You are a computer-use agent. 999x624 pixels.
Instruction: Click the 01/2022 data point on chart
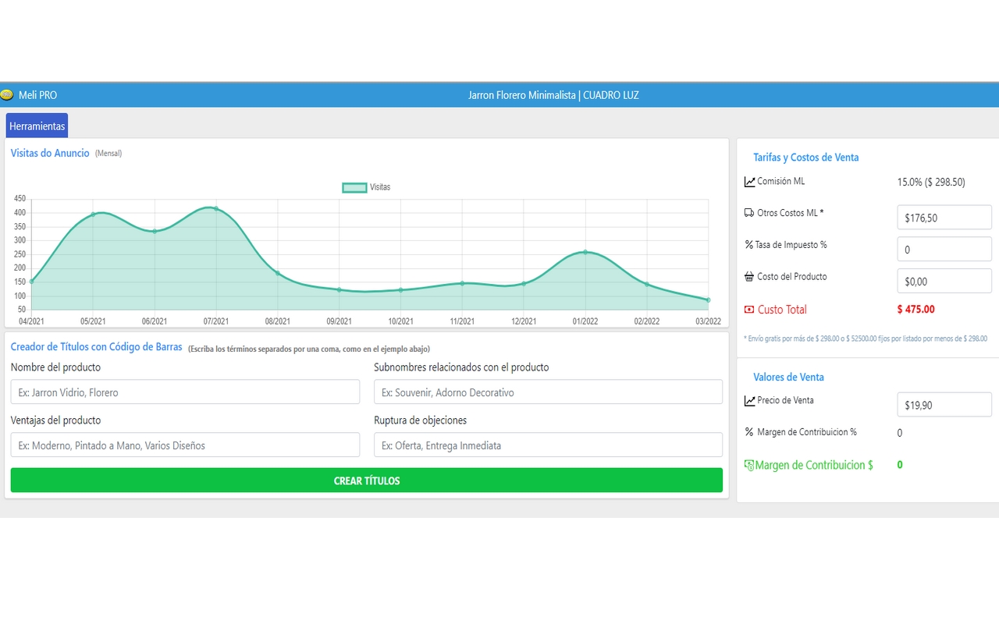tap(585, 252)
